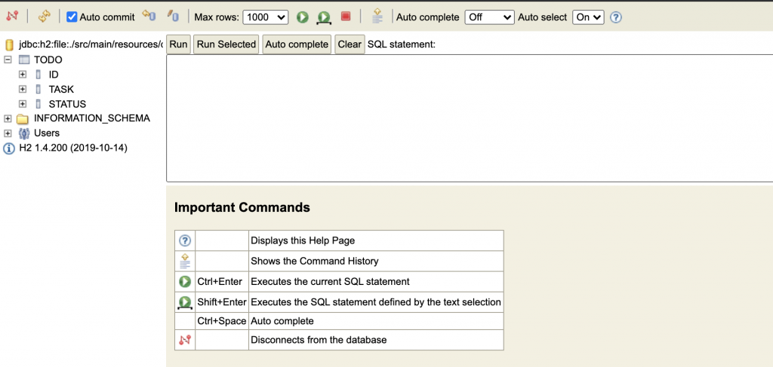773x367 pixels.
Task: Click the green Run toolbar icon
Action: [302, 17]
